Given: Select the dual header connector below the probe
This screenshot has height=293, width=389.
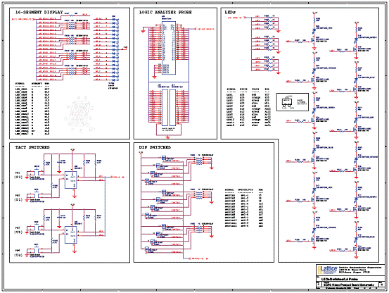Looking at the screenshot, I should (169, 108).
